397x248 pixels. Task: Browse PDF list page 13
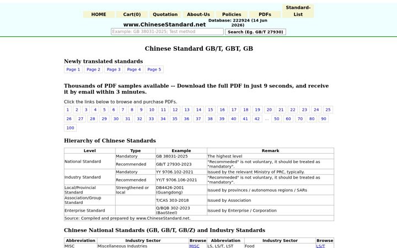(x=187, y=110)
